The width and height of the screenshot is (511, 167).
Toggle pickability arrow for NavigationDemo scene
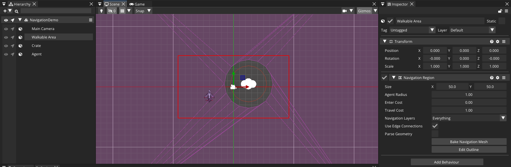tap(13, 20)
